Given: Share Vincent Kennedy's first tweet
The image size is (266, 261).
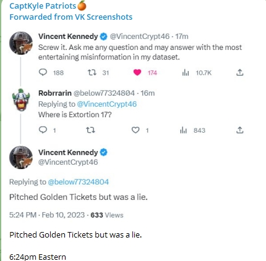Looking at the screenshot, I should click(x=239, y=72).
